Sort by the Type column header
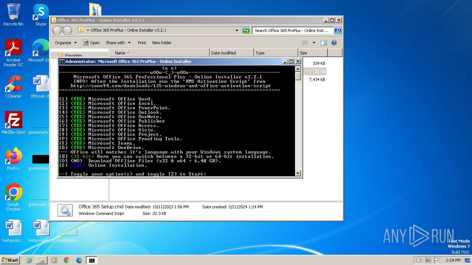This screenshot has height=265, width=472. click(276, 53)
